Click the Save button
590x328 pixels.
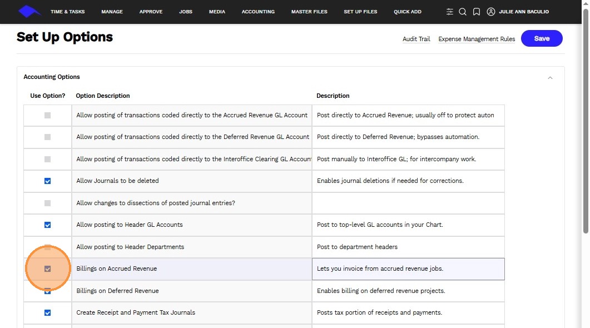pos(542,38)
